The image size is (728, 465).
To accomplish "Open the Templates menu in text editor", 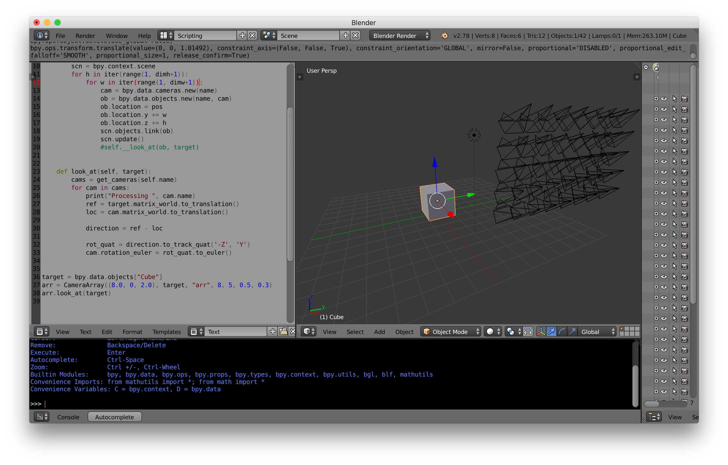I will point(167,332).
